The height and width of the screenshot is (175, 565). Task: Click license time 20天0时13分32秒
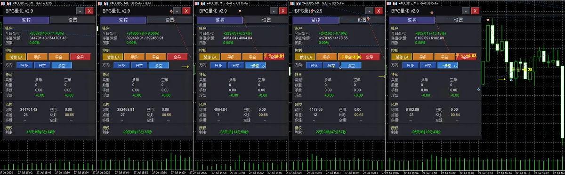[x=138, y=132]
